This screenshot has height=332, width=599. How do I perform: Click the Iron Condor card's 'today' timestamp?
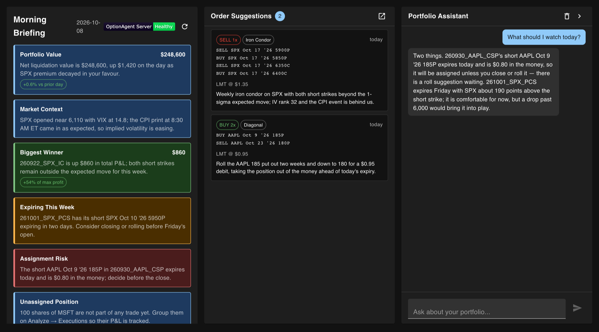point(376,40)
